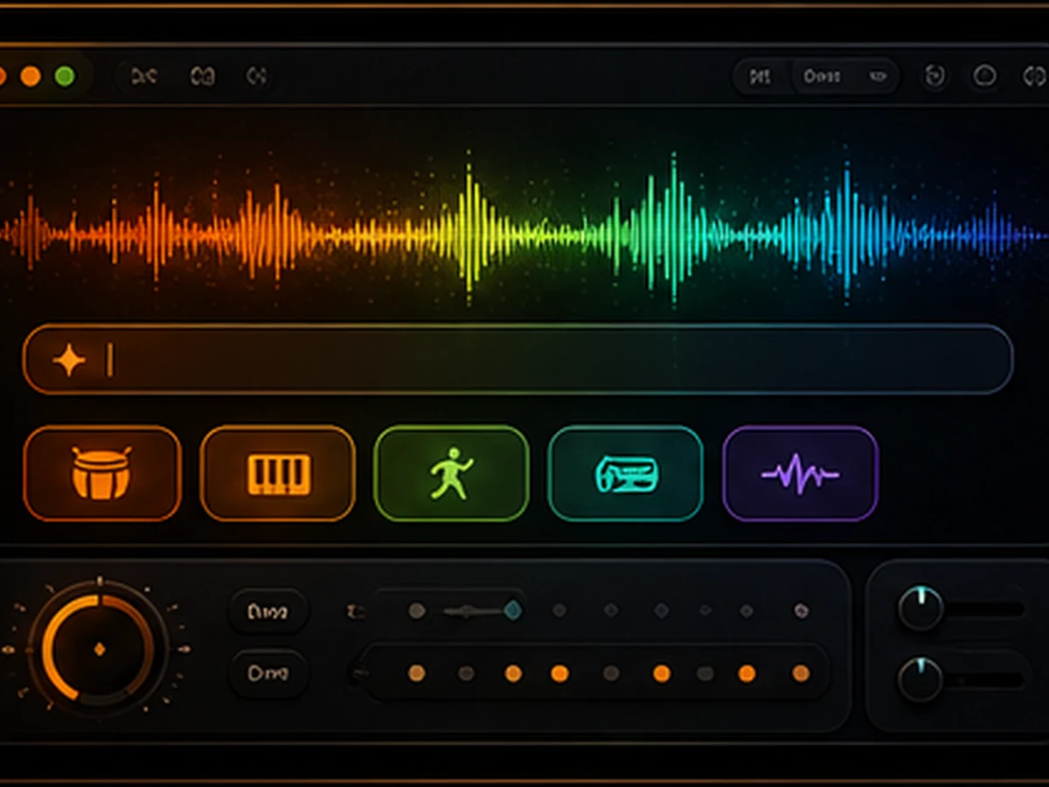Image resolution: width=1049 pixels, height=787 pixels.
Task: Click the teal slider handle in the upper sequencer row
Action: tap(513, 610)
